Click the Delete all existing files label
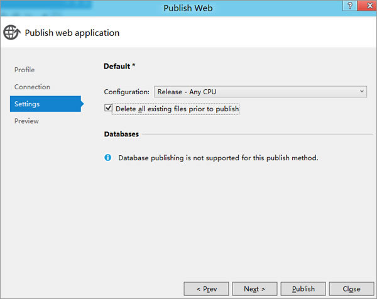377x299 pixels. click(177, 109)
